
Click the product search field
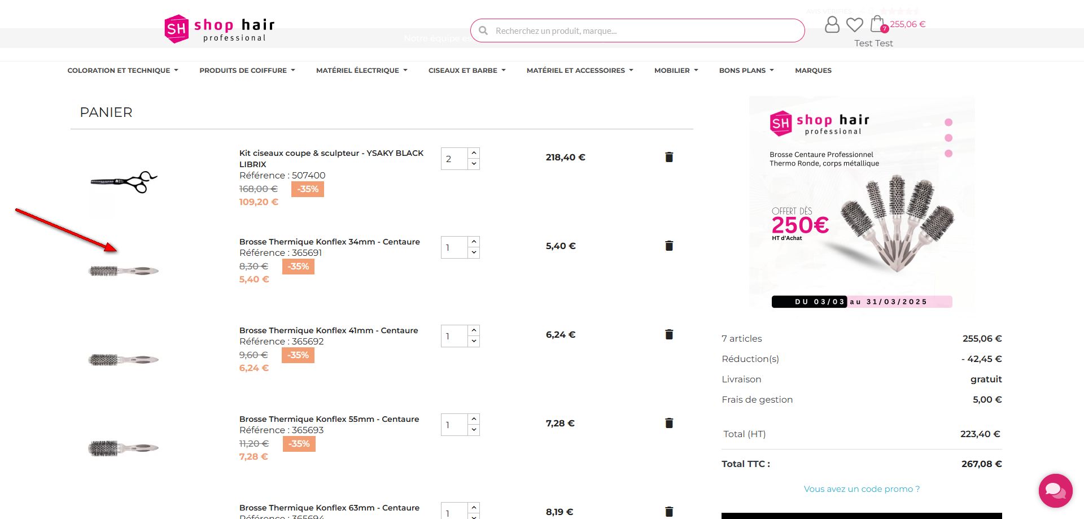tap(644, 30)
